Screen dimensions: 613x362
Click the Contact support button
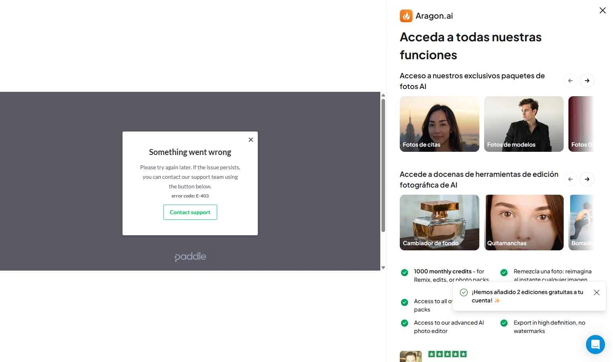(x=190, y=212)
